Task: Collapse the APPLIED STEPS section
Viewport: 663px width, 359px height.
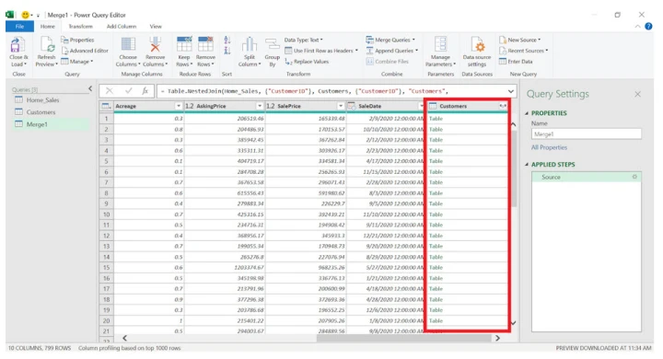Action: pyautogui.click(x=527, y=165)
